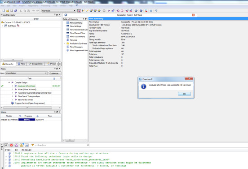The width and height of the screenshot is (248, 169).
Task: Click the 100% Analysis & Synthesis progress bar
Action: [x=27, y=120]
